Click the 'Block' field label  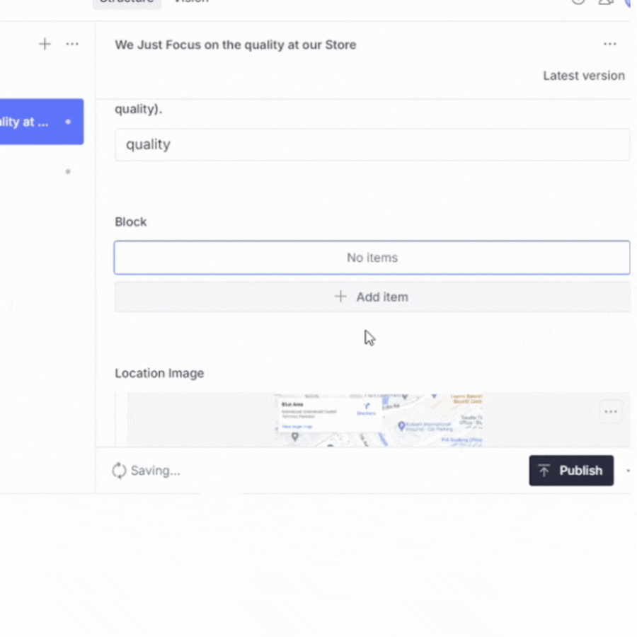pyautogui.click(x=130, y=222)
